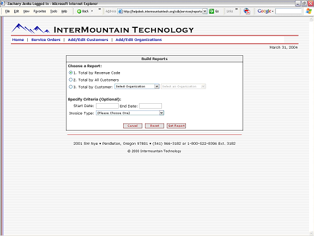Select Total by All Customers radio button

click(x=70, y=80)
